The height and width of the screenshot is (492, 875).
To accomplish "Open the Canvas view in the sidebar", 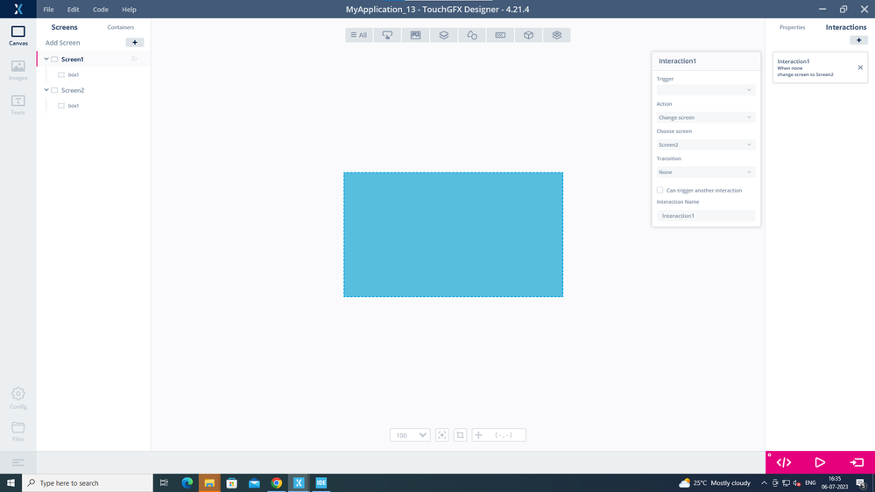I will [x=18, y=36].
